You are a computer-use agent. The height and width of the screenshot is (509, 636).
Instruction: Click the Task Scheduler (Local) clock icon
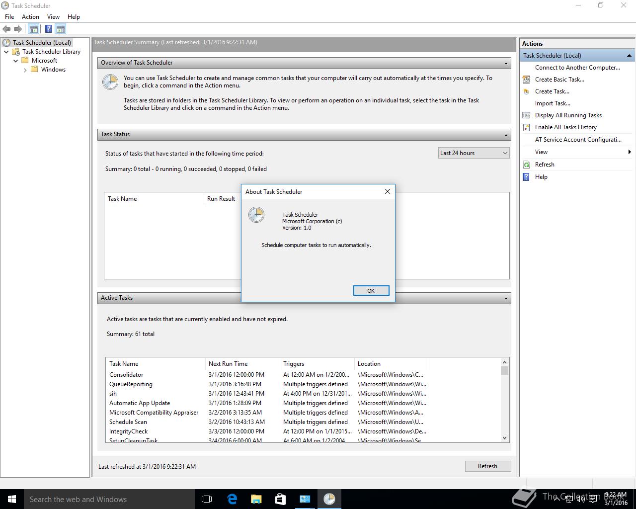pyautogui.click(x=6, y=43)
